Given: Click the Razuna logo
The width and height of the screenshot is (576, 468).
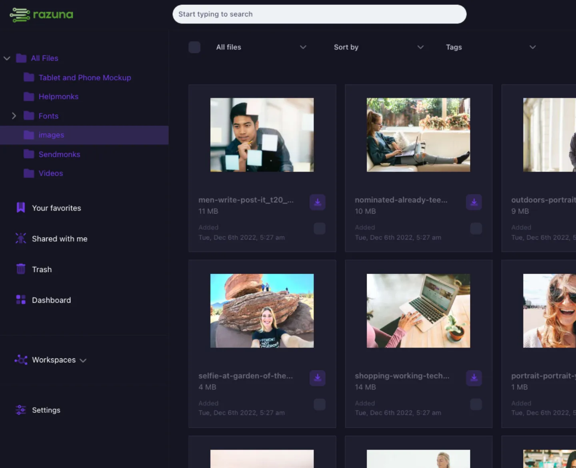Looking at the screenshot, I should tap(42, 15).
